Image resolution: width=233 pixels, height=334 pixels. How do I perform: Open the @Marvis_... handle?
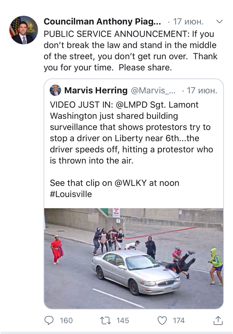[x=153, y=91]
